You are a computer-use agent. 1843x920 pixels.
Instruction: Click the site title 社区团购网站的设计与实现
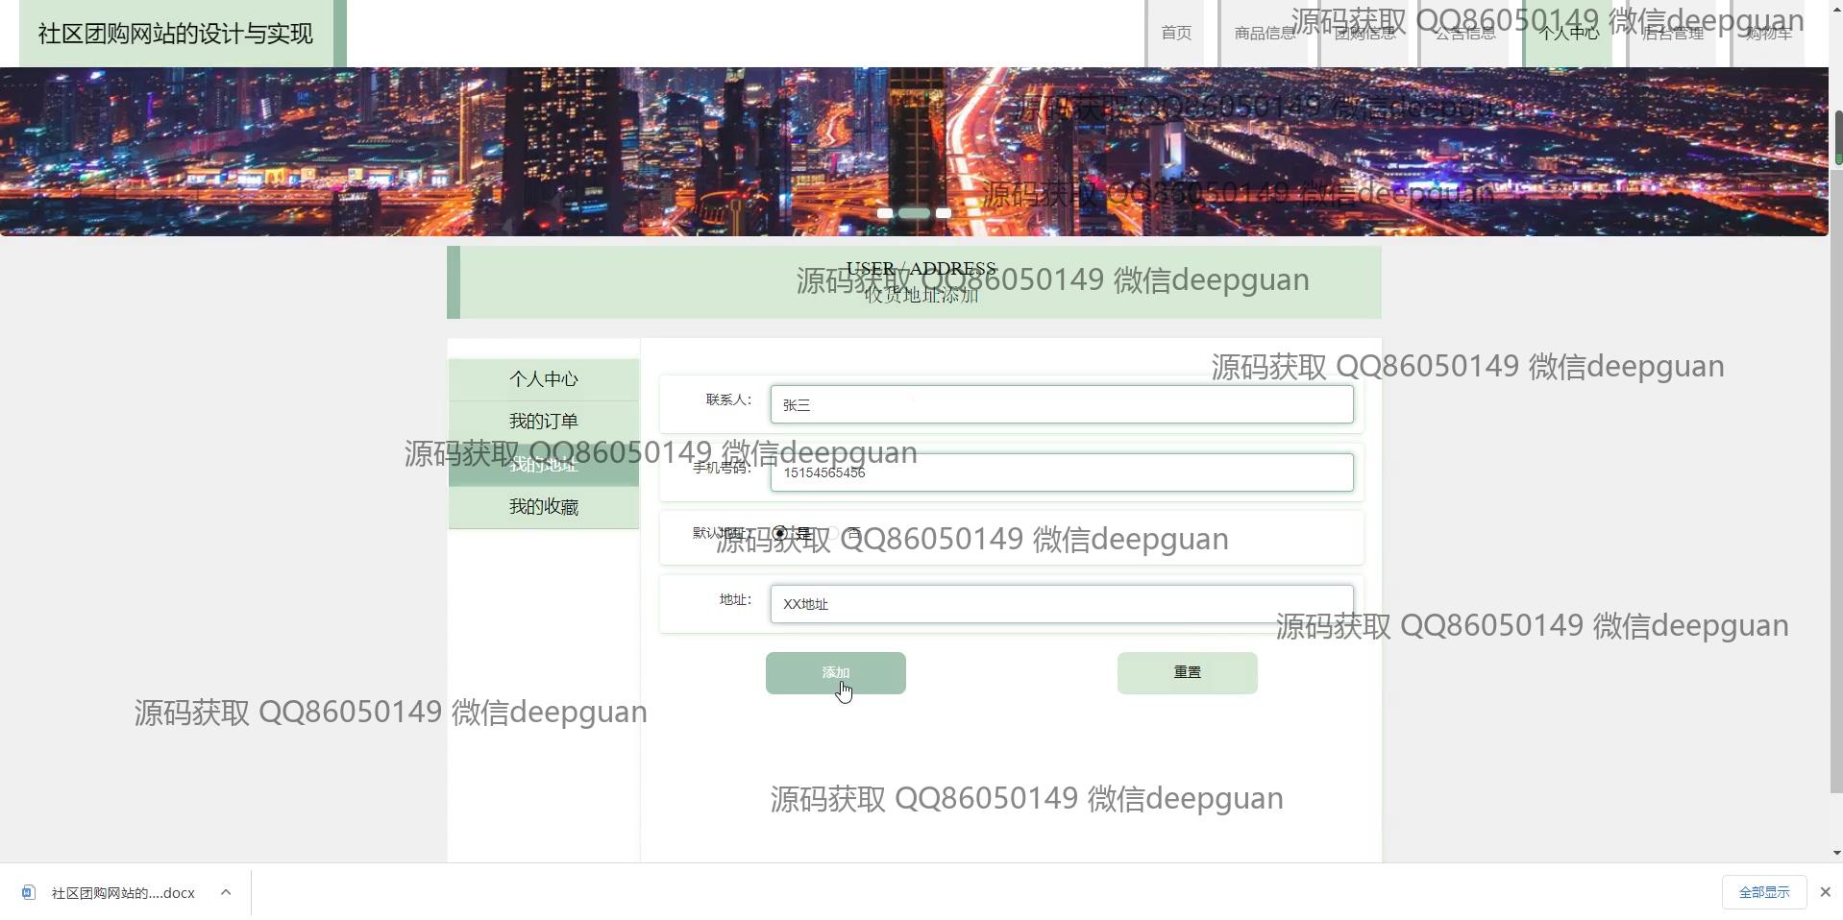point(176,34)
